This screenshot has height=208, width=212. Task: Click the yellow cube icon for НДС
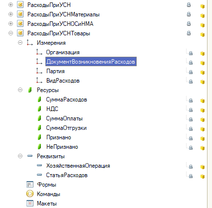tap(203, 110)
